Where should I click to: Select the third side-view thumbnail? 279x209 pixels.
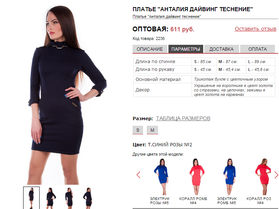(69, 198)
